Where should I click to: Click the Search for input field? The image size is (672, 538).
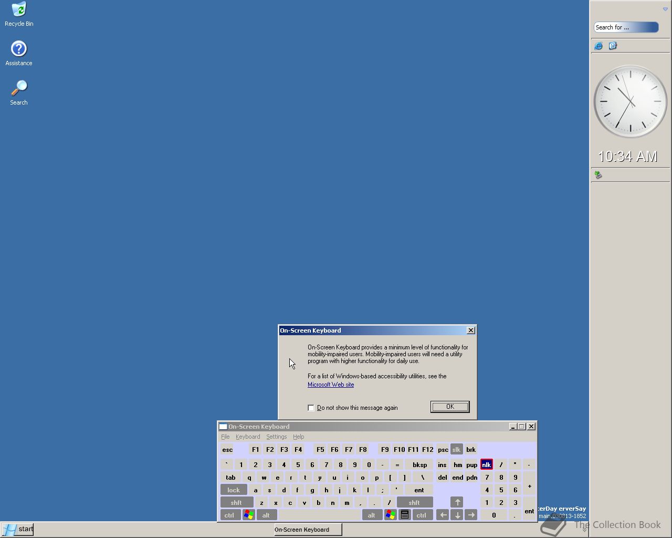click(626, 27)
